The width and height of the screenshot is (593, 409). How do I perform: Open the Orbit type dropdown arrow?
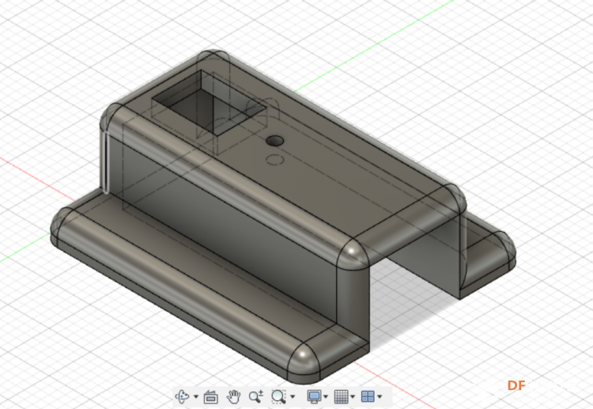pyautogui.click(x=196, y=396)
